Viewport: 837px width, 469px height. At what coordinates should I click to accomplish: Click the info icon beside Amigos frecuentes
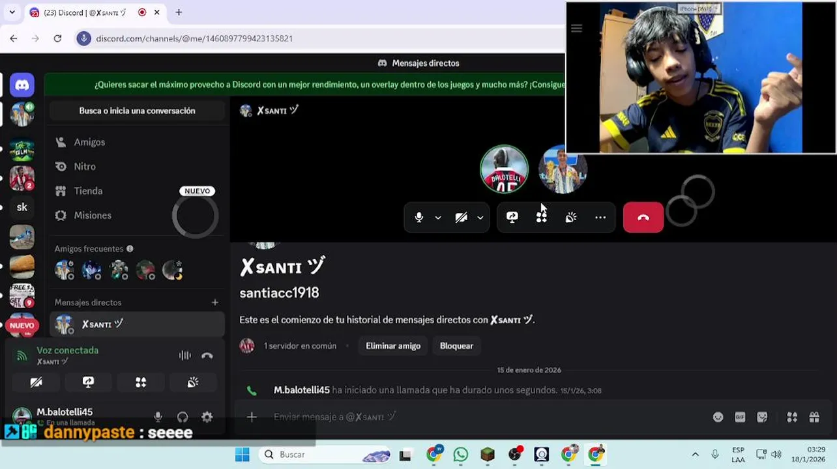click(x=130, y=249)
